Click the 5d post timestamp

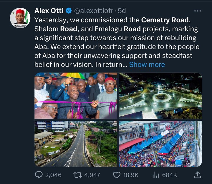(122, 11)
